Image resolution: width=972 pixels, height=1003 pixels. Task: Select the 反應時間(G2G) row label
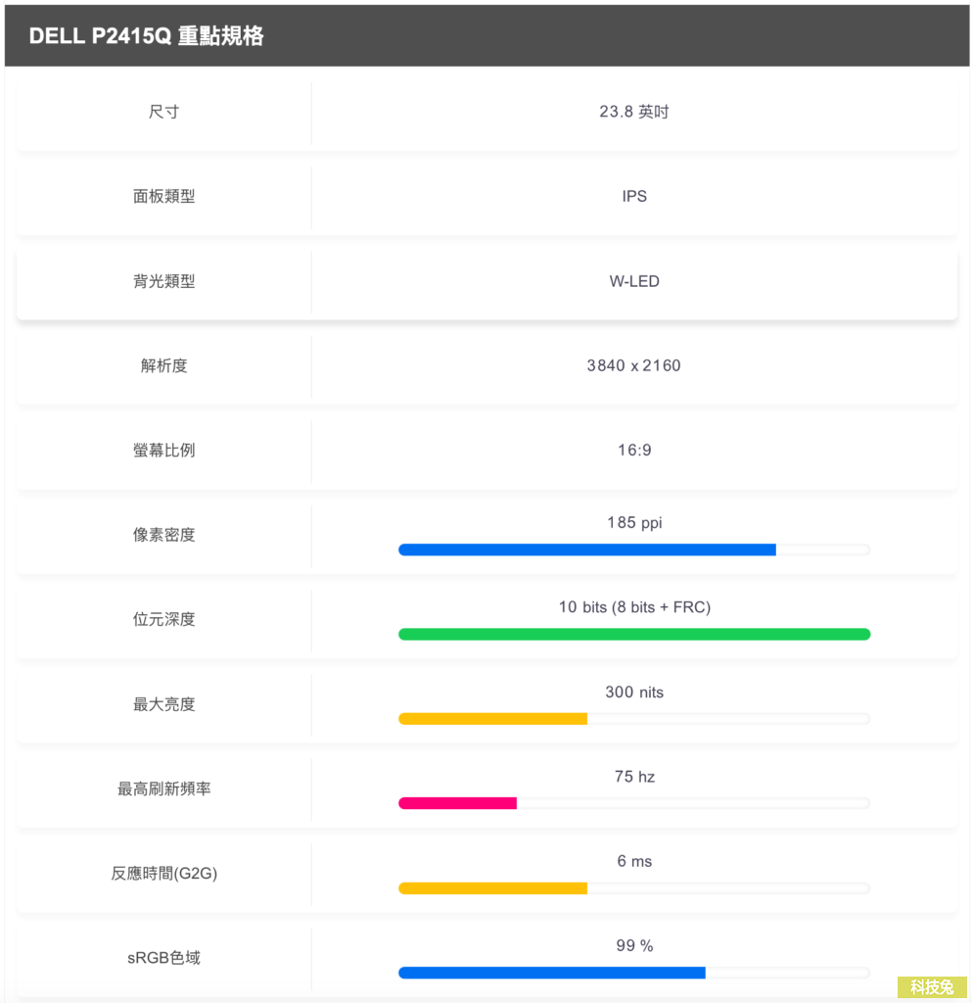(x=163, y=874)
